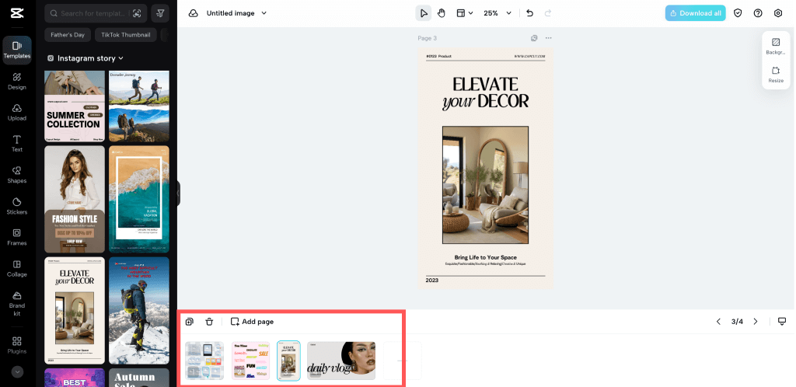
Task: Click the Download all button
Action: tap(696, 14)
